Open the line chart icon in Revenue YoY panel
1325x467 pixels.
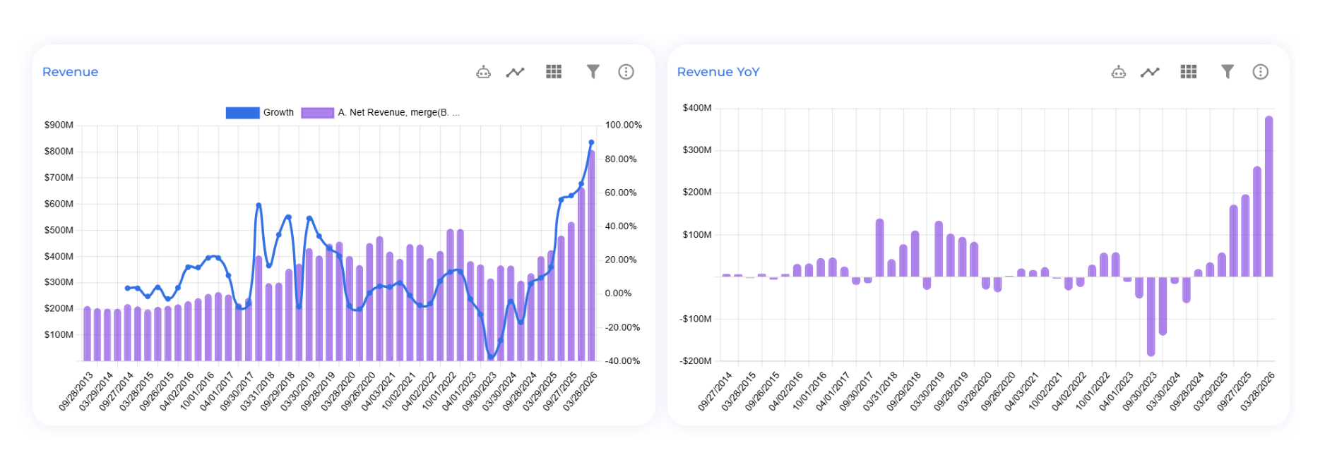pyautogui.click(x=1151, y=72)
